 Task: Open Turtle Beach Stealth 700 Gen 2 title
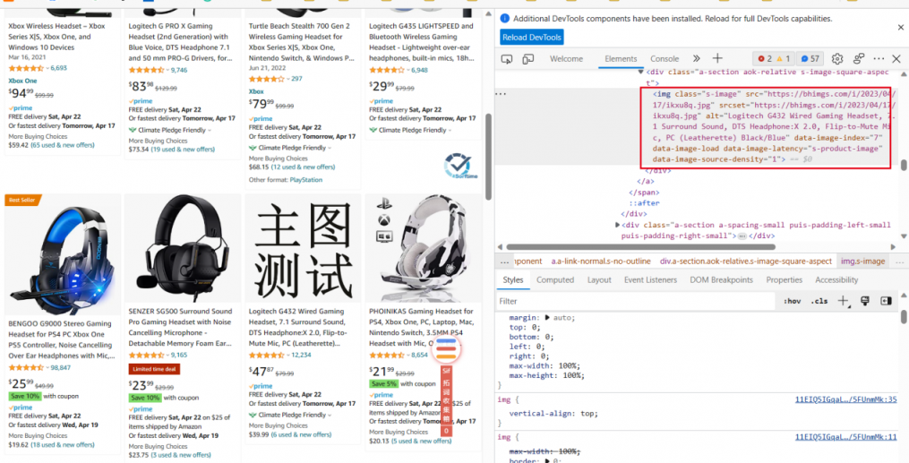pyautogui.click(x=302, y=42)
